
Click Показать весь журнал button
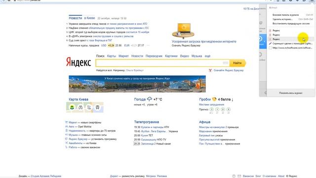[291, 93]
